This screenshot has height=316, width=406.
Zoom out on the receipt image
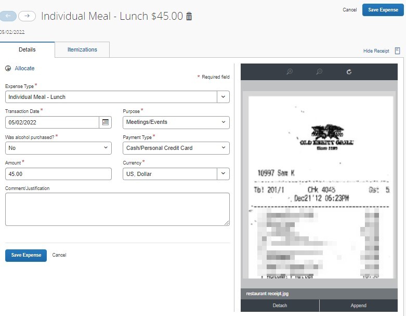pos(319,72)
